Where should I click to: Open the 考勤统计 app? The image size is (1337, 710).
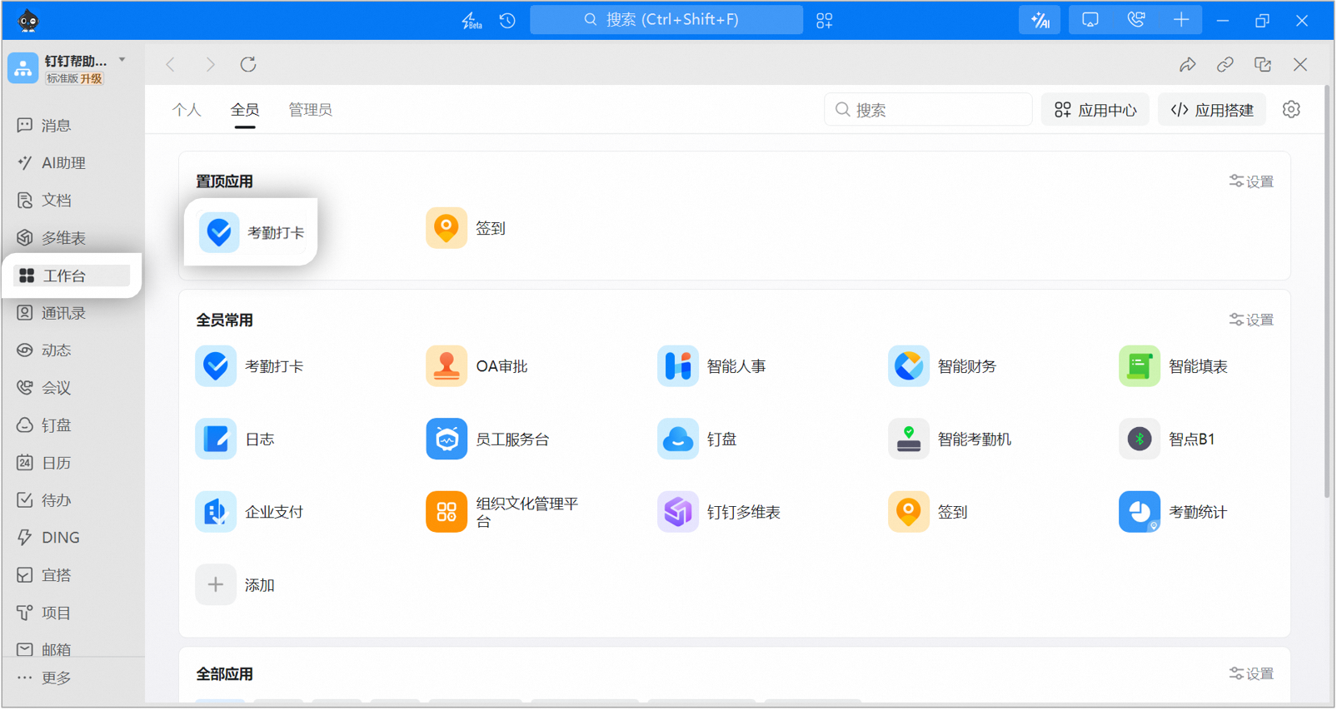pos(1174,513)
